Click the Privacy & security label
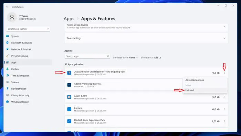 click(20, 95)
